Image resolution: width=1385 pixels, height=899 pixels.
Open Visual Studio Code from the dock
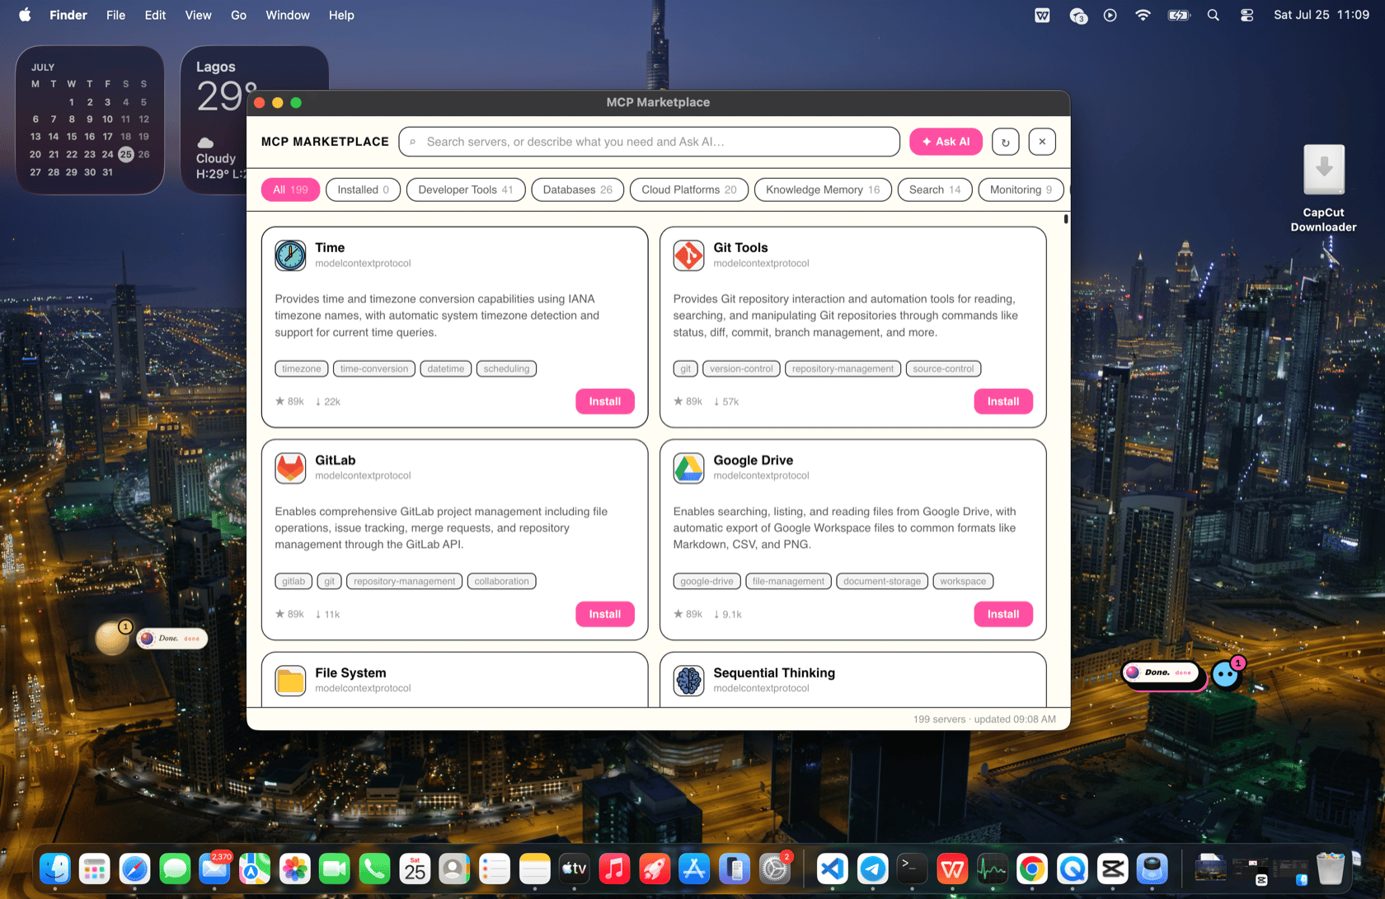[832, 869]
